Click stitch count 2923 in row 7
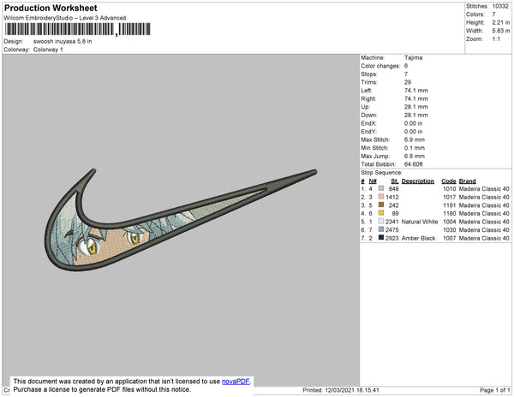Viewport: 514px width, 397px height. [x=392, y=238]
